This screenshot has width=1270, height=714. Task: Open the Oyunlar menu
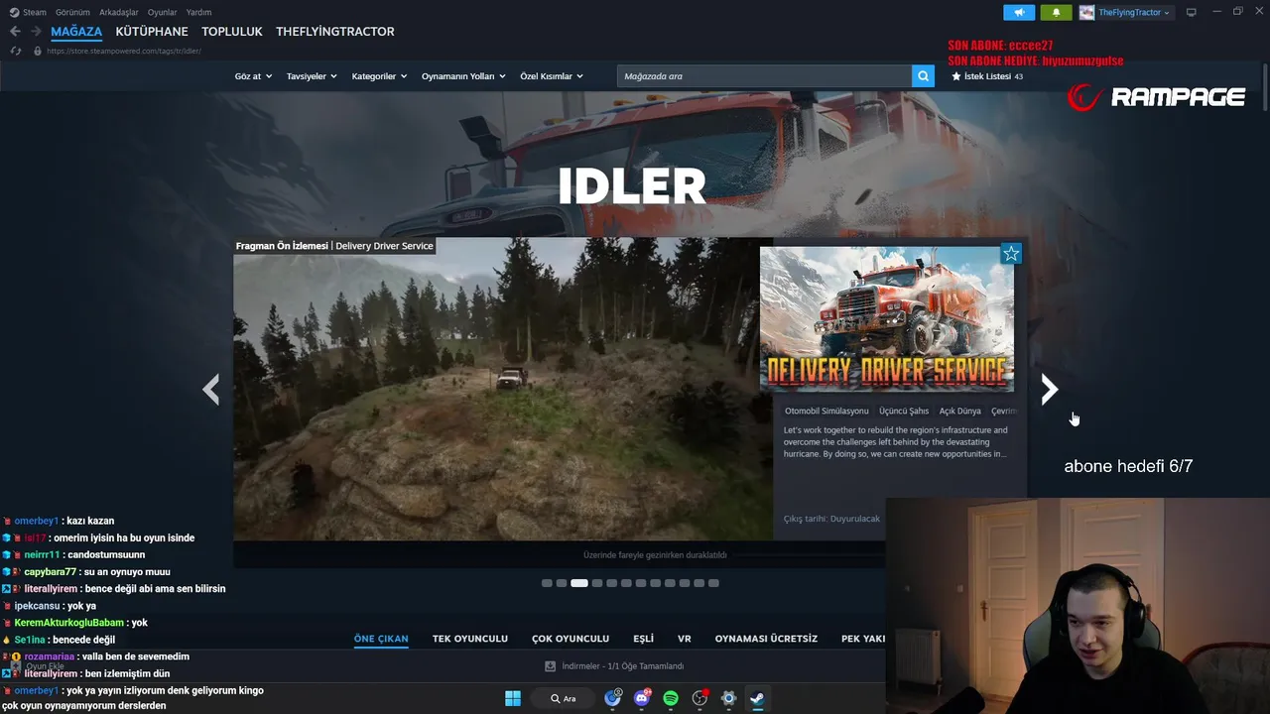[163, 13]
